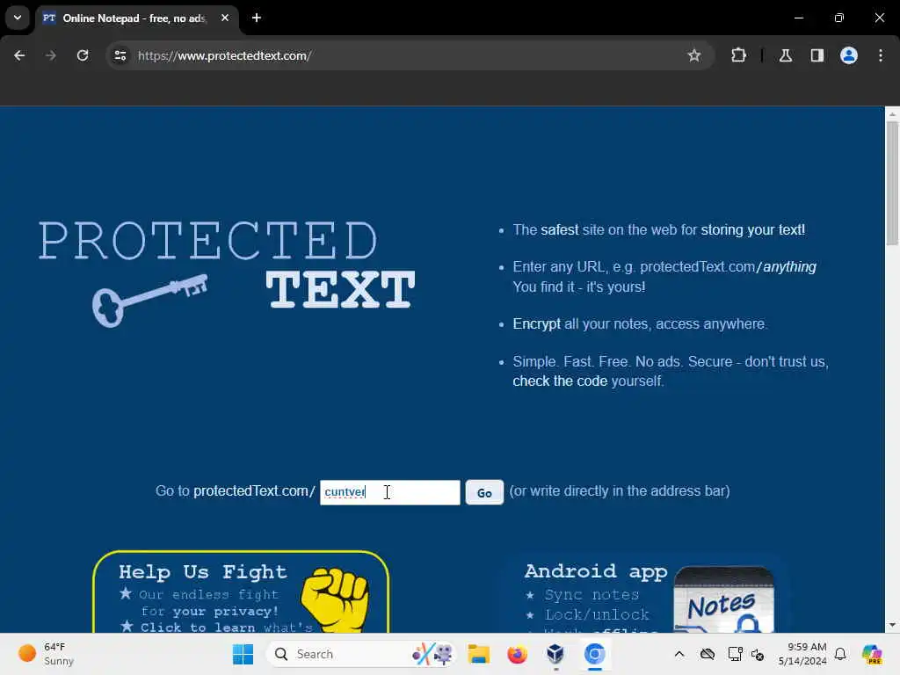Viewport: 900px width, 675px height.
Task: Click the taskbar Search box
Action: [361, 654]
